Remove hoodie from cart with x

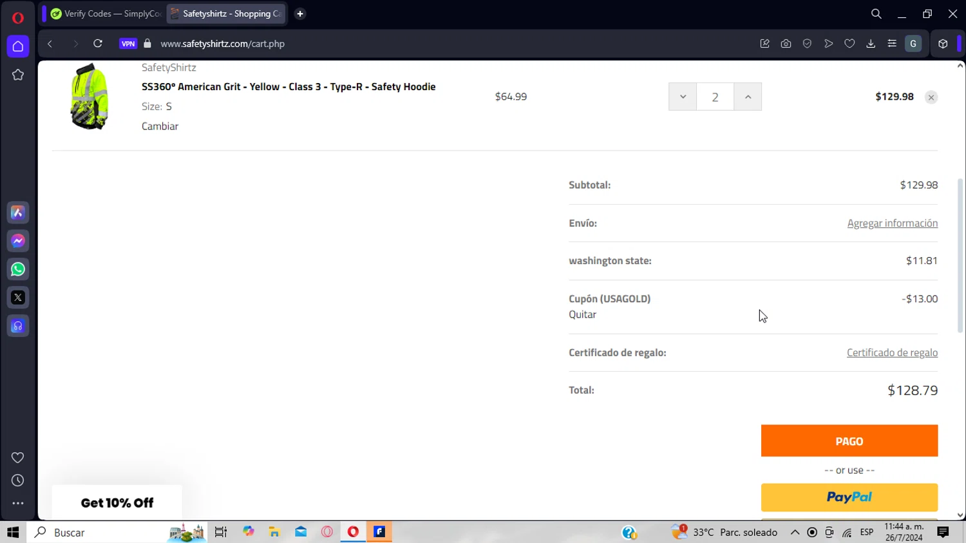pyautogui.click(x=931, y=97)
